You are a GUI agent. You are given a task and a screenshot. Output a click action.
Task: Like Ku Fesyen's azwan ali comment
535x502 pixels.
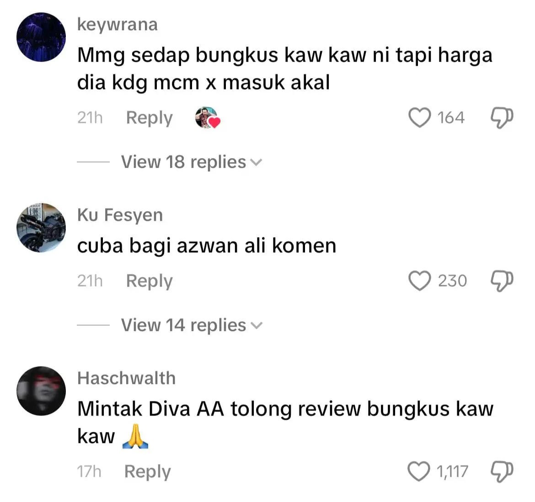[419, 281]
